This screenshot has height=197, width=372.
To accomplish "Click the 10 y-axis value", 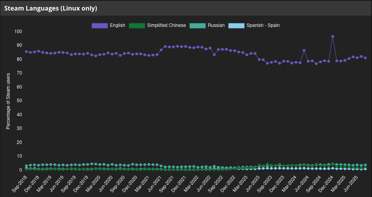I will pos(20,156).
